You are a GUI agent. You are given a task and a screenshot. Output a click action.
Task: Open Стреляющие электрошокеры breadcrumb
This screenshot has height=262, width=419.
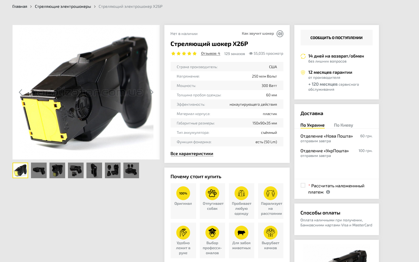[x=63, y=7]
